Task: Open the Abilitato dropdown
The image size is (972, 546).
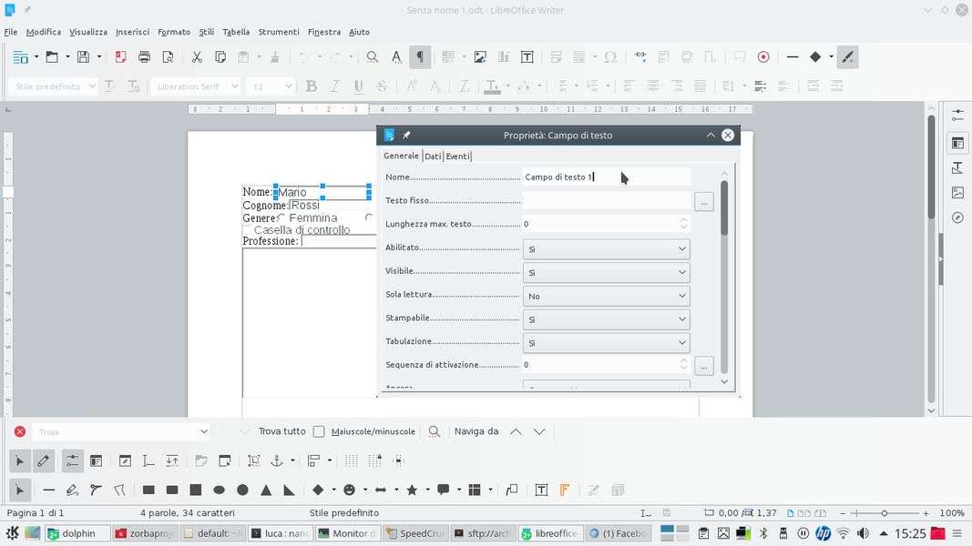Action: (606, 248)
